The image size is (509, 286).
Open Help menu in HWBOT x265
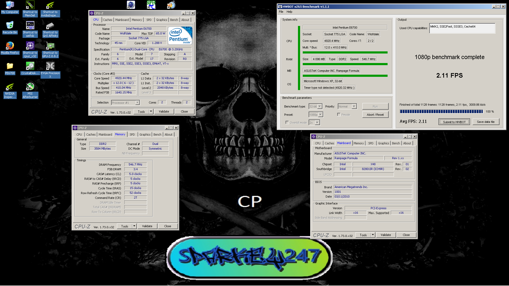[289, 12]
